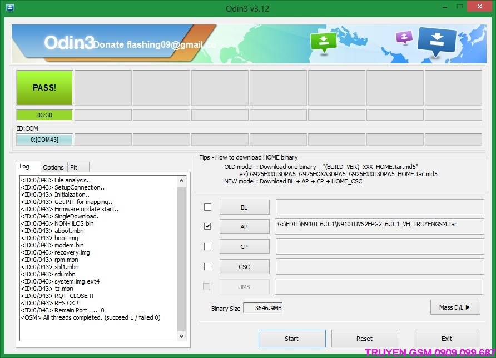The height and width of the screenshot is (358, 496).
Task: Click the Reset button
Action: coord(364,339)
